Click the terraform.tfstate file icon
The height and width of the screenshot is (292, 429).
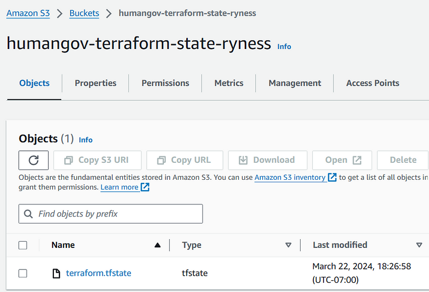[56, 273]
